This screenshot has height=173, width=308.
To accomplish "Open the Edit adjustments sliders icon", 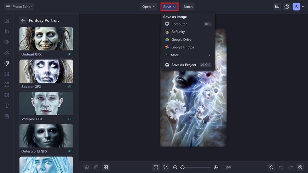I will pyautogui.click(x=7, y=31).
